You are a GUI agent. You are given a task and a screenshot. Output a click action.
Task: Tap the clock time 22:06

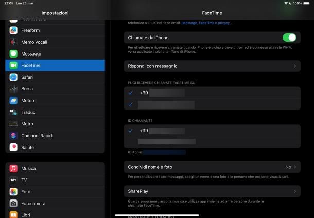[9, 3]
